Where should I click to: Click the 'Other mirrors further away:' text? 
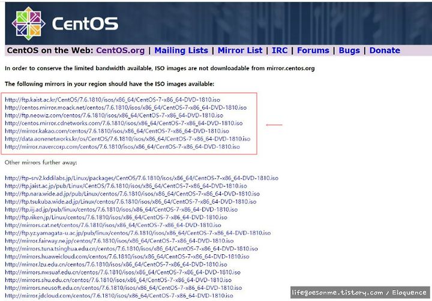pos(41,162)
